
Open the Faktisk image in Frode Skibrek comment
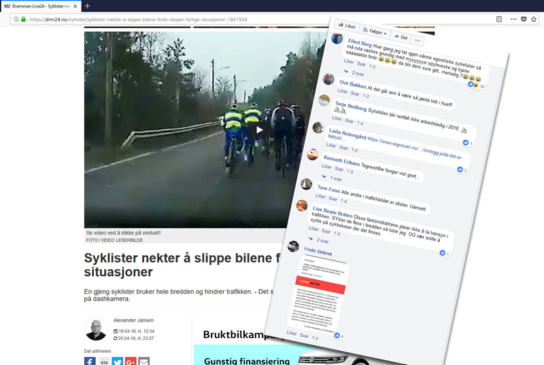click(318, 294)
